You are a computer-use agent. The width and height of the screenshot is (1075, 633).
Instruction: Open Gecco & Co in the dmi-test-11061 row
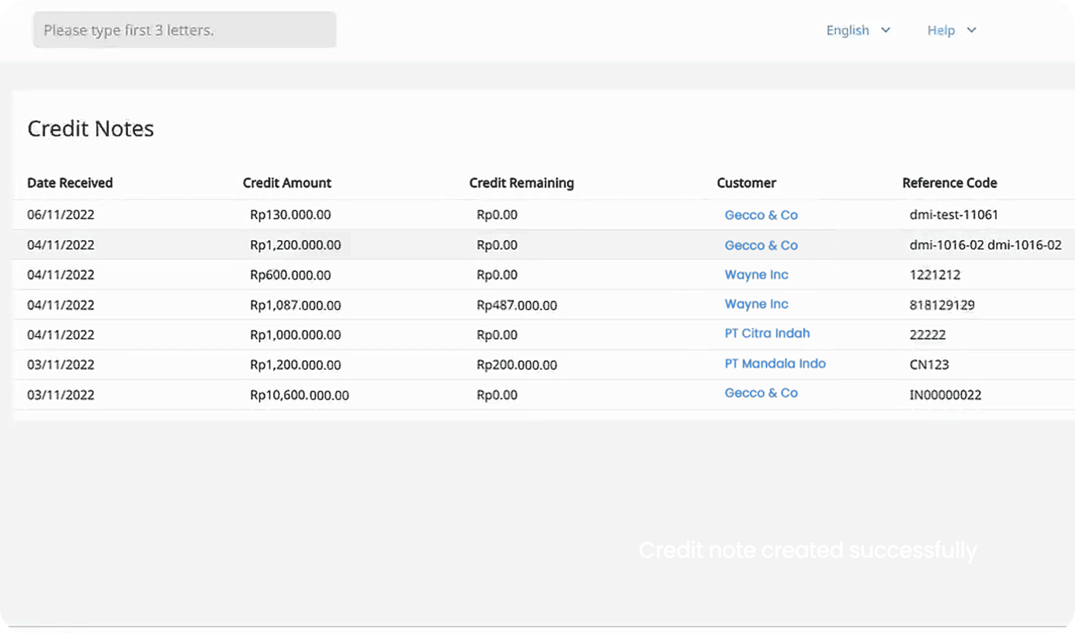tap(761, 215)
